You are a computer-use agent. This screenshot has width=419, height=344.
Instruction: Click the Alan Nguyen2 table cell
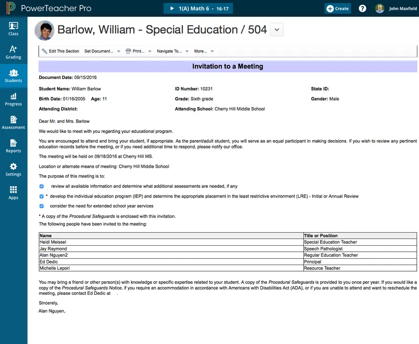[x=171, y=255]
